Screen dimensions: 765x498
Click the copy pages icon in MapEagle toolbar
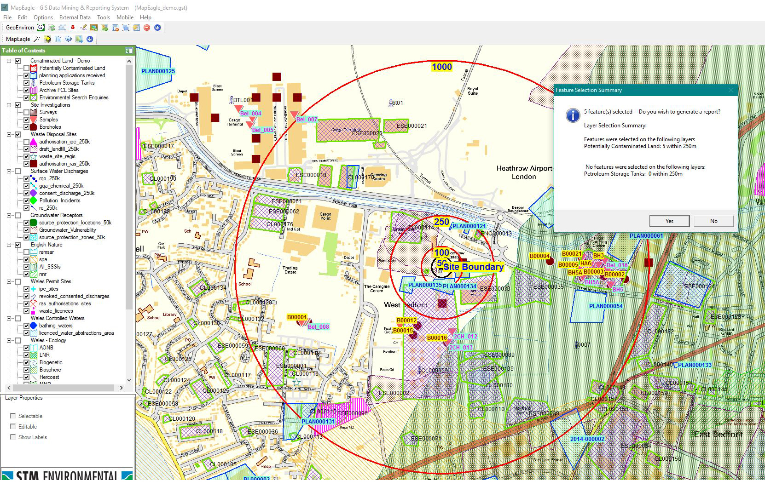coord(58,39)
